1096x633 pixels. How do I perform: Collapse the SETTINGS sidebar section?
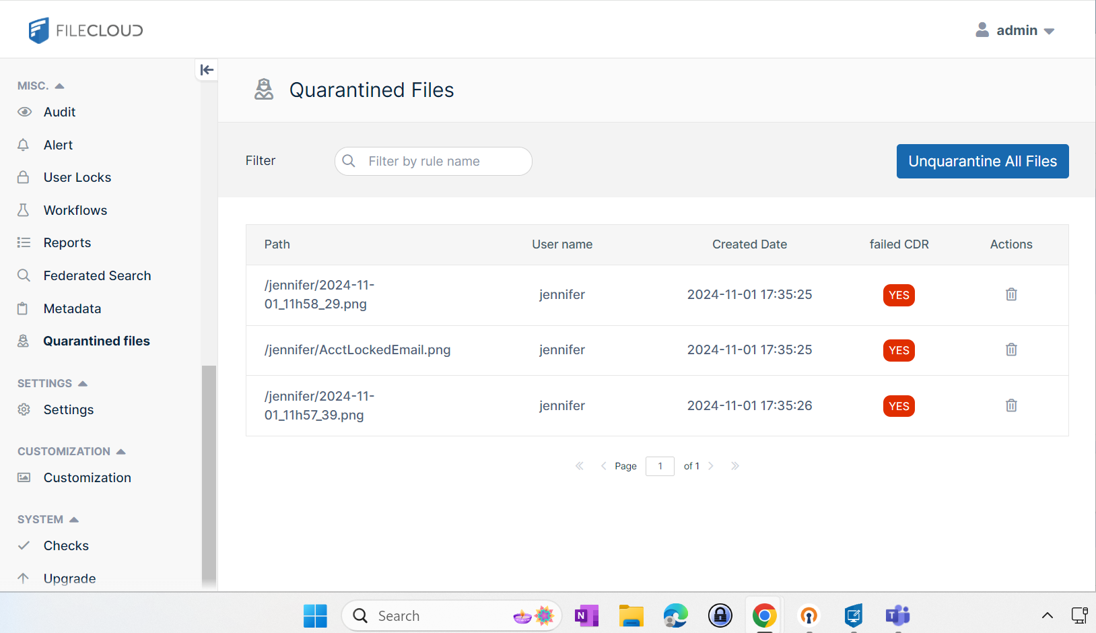pos(83,384)
